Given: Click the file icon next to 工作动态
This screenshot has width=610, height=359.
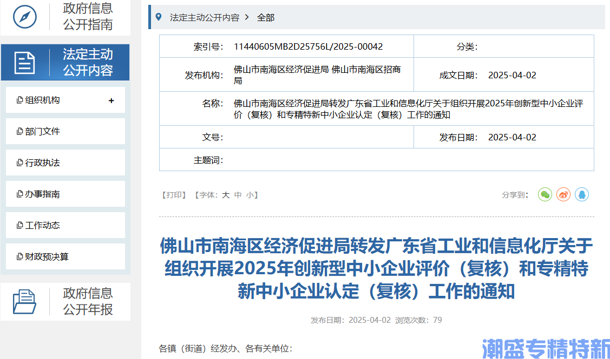Looking at the screenshot, I should pos(20,225).
